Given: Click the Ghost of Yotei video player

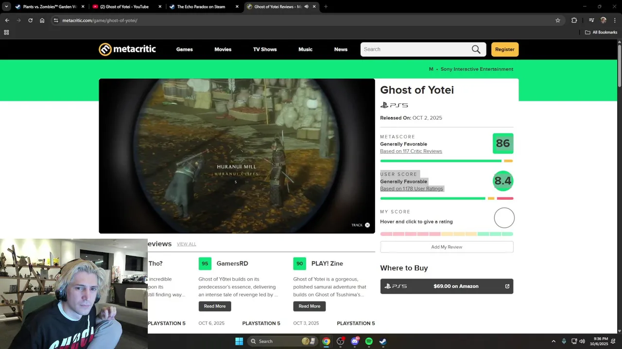Looking at the screenshot, I should coord(237,156).
